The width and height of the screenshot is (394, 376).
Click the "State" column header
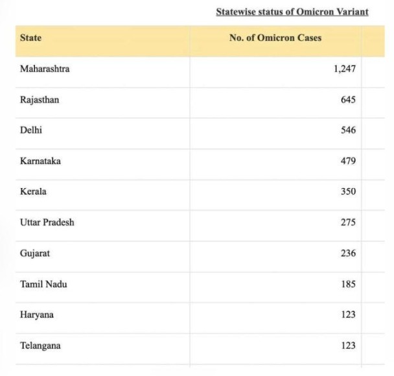click(x=30, y=38)
